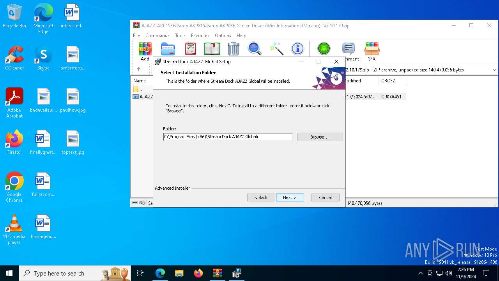The height and width of the screenshot is (281, 499).
Task: Select the interested Word document icon
Action: (x=73, y=16)
